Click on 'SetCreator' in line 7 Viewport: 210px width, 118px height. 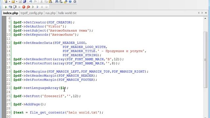click(36, 22)
